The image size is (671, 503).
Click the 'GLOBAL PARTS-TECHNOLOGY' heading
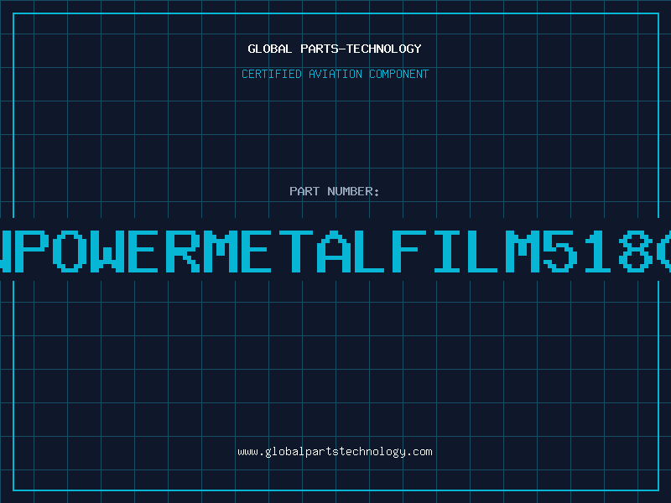(x=335, y=49)
